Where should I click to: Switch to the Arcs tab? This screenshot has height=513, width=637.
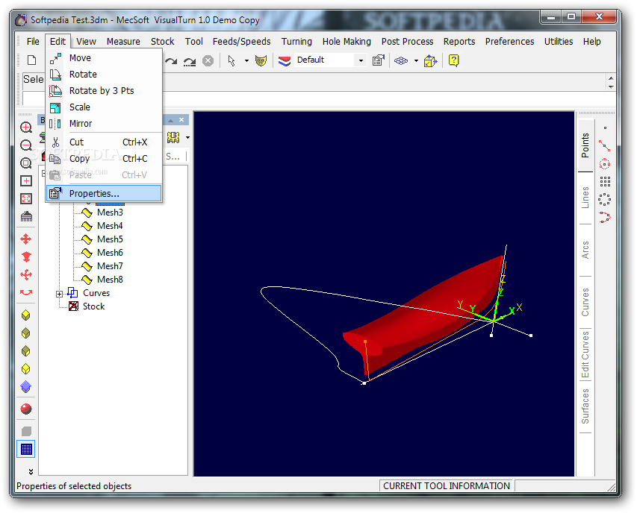click(585, 251)
